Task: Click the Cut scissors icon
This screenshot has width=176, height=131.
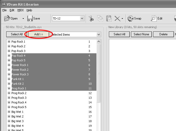Action: pyautogui.click(x=91, y=18)
